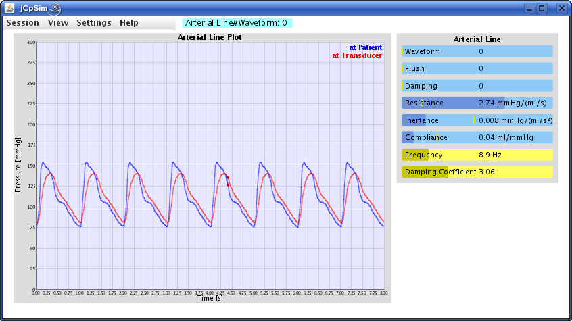Select the Frequency 8.9 Hz bar
Image resolution: width=572 pixels, height=321 pixels.
477,155
